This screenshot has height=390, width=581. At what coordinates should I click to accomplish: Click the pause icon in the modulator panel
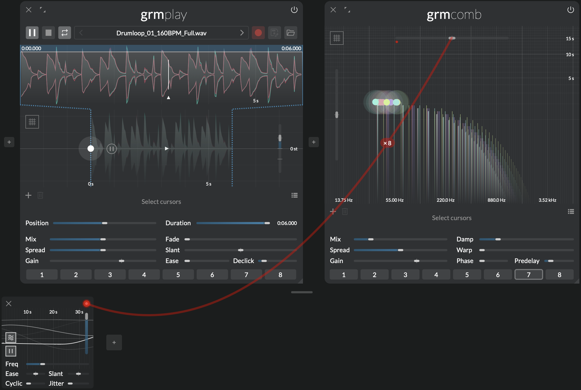pos(11,351)
